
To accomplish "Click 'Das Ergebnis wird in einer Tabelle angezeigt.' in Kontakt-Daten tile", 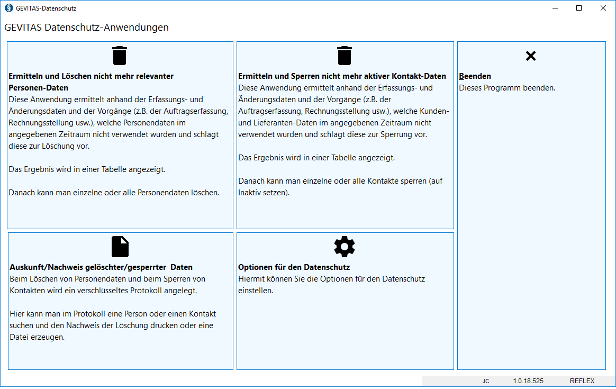I will [316, 158].
